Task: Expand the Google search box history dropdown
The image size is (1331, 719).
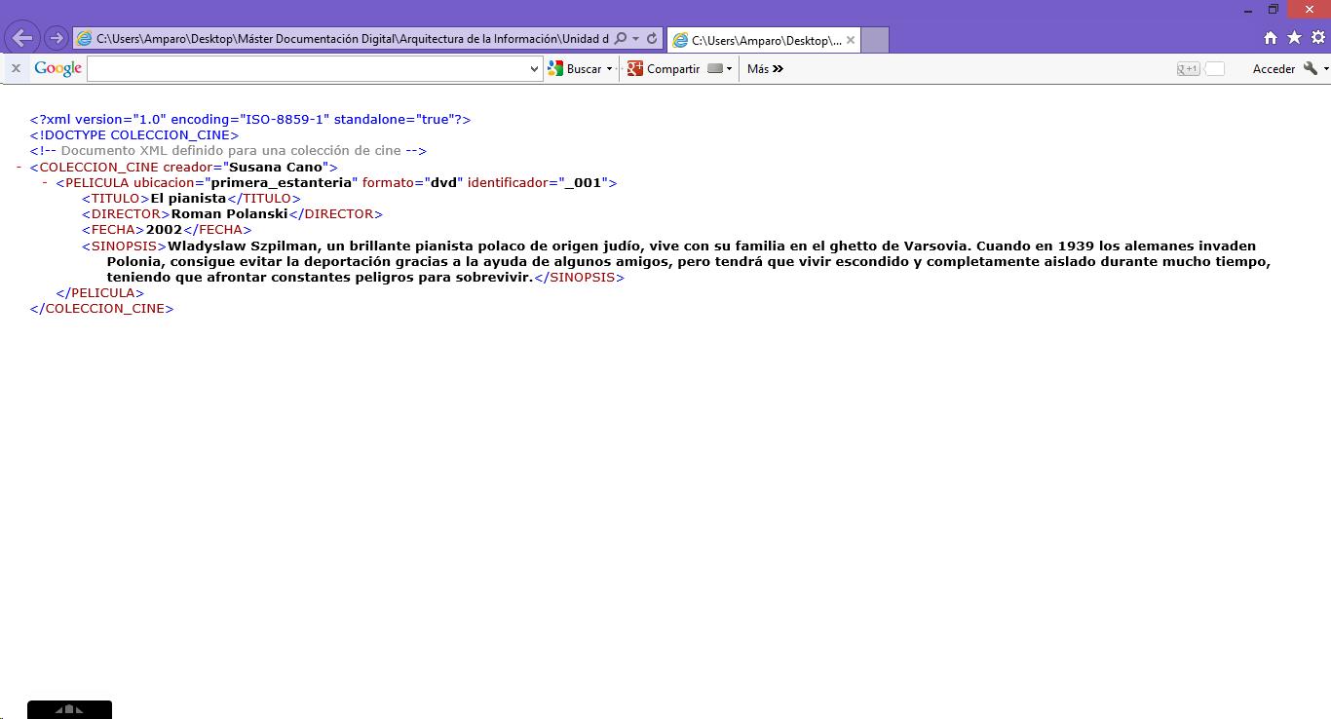Action: coord(534,68)
